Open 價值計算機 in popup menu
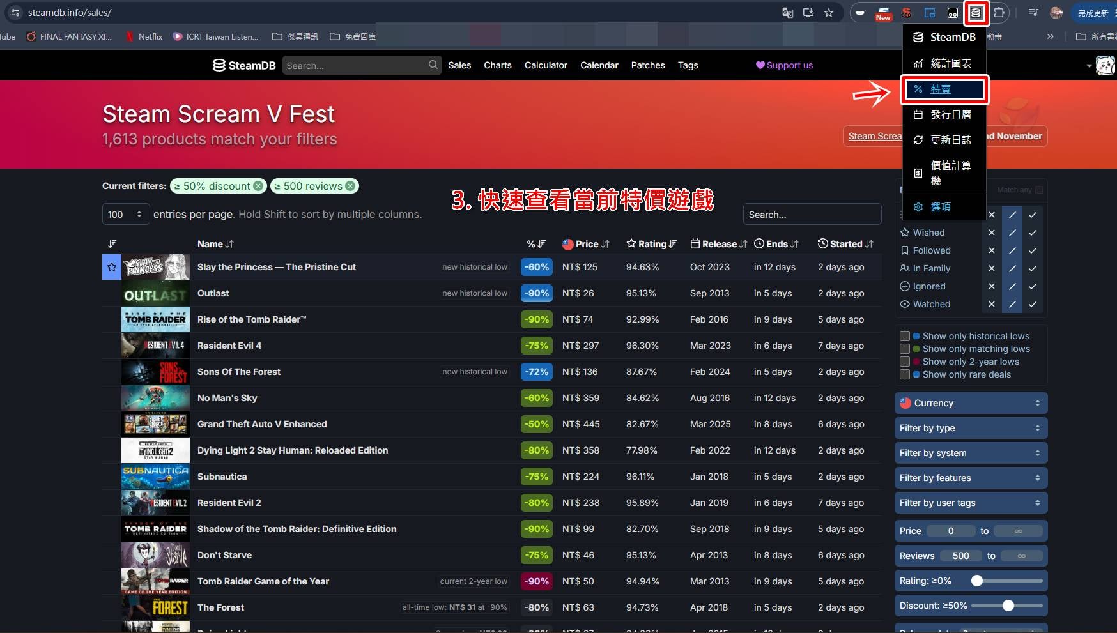This screenshot has width=1117, height=633. pyautogui.click(x=944, y=173)
